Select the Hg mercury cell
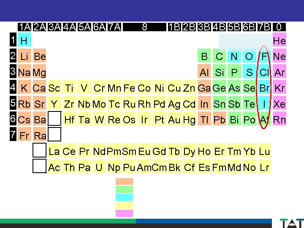Viewport: 304px width, 228px height. [189, 119]
